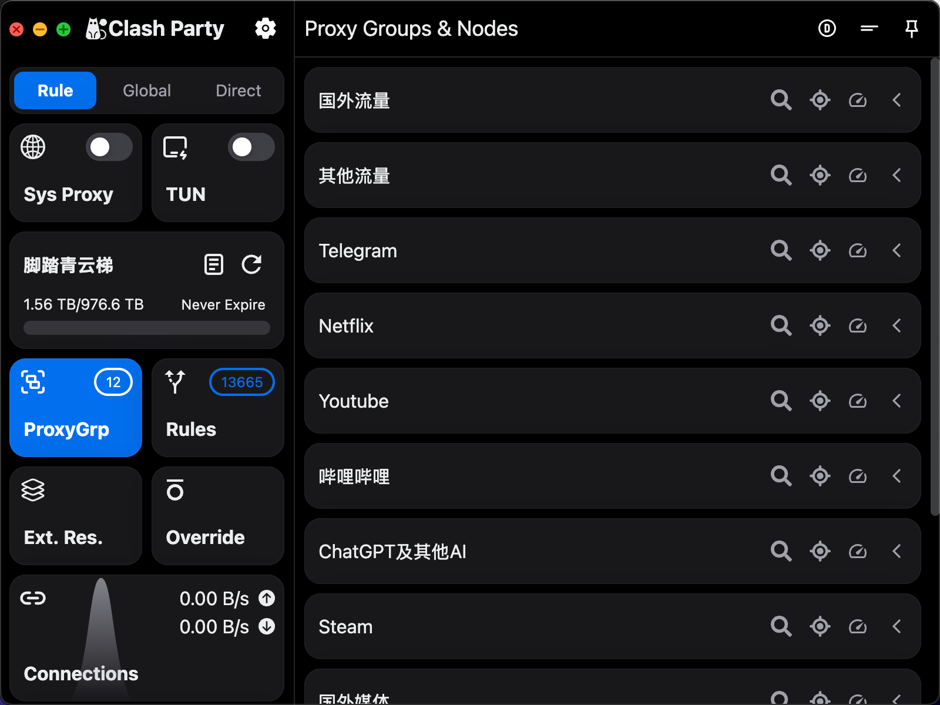Run latency test for Youtube group
The height and width of the screenshot is (705, 940).
[x=858, y=401]
